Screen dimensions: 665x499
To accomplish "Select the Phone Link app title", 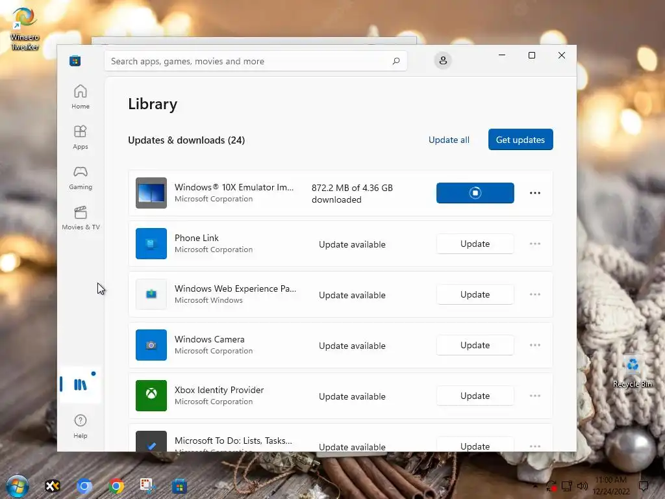I will tap(197, 238).
